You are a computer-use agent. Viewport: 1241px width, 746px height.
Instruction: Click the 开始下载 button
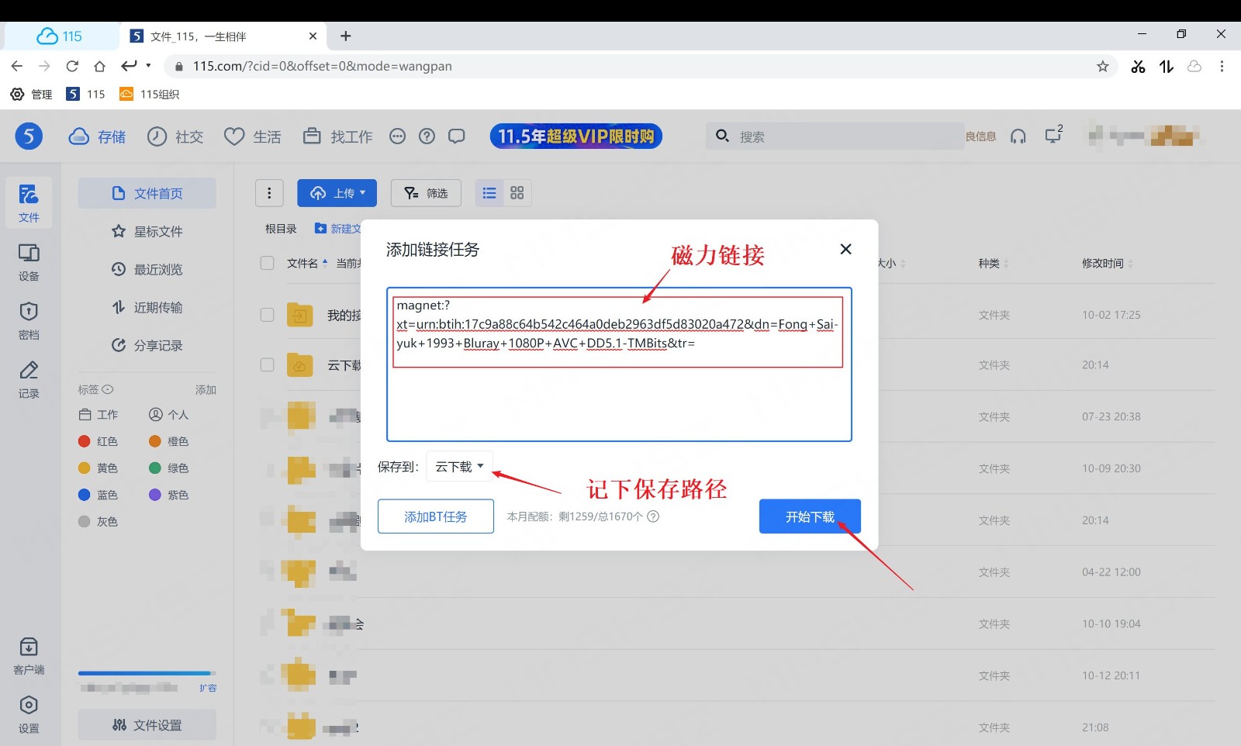pos(809,516)
